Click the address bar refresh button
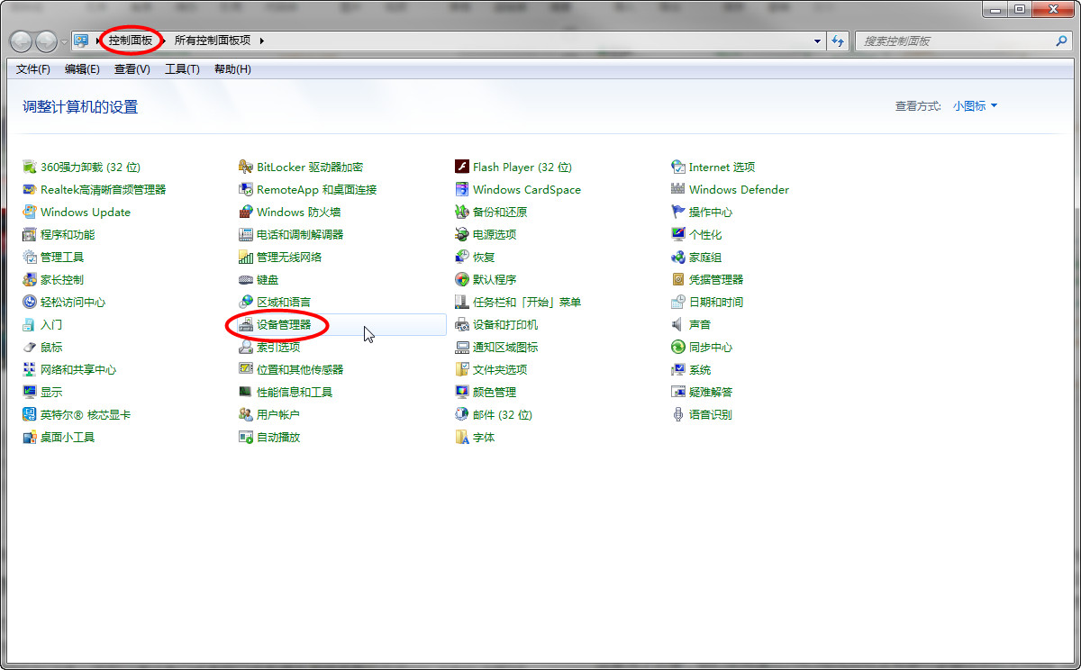 839,41
